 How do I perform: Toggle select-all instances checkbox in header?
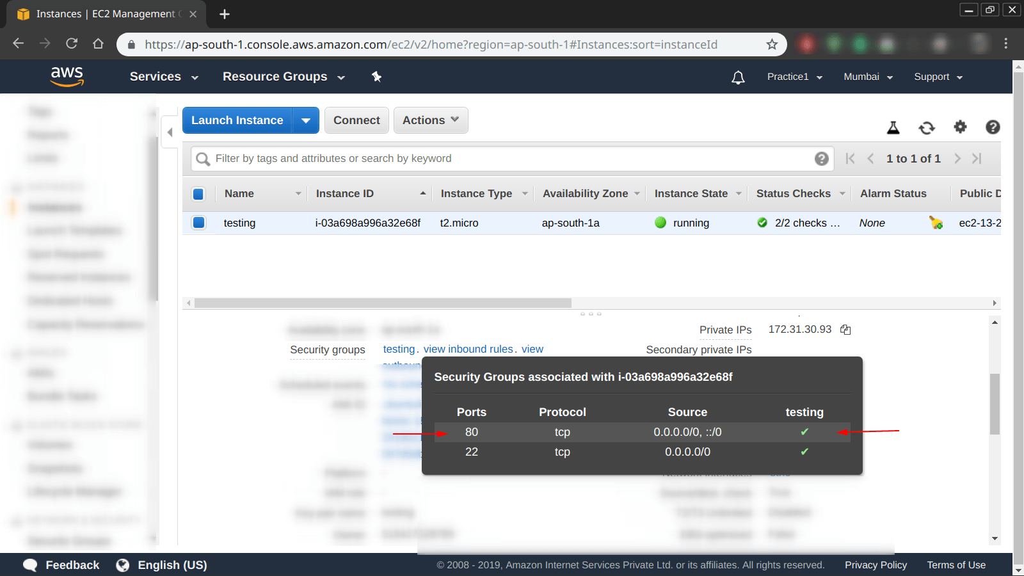point(198,194)
